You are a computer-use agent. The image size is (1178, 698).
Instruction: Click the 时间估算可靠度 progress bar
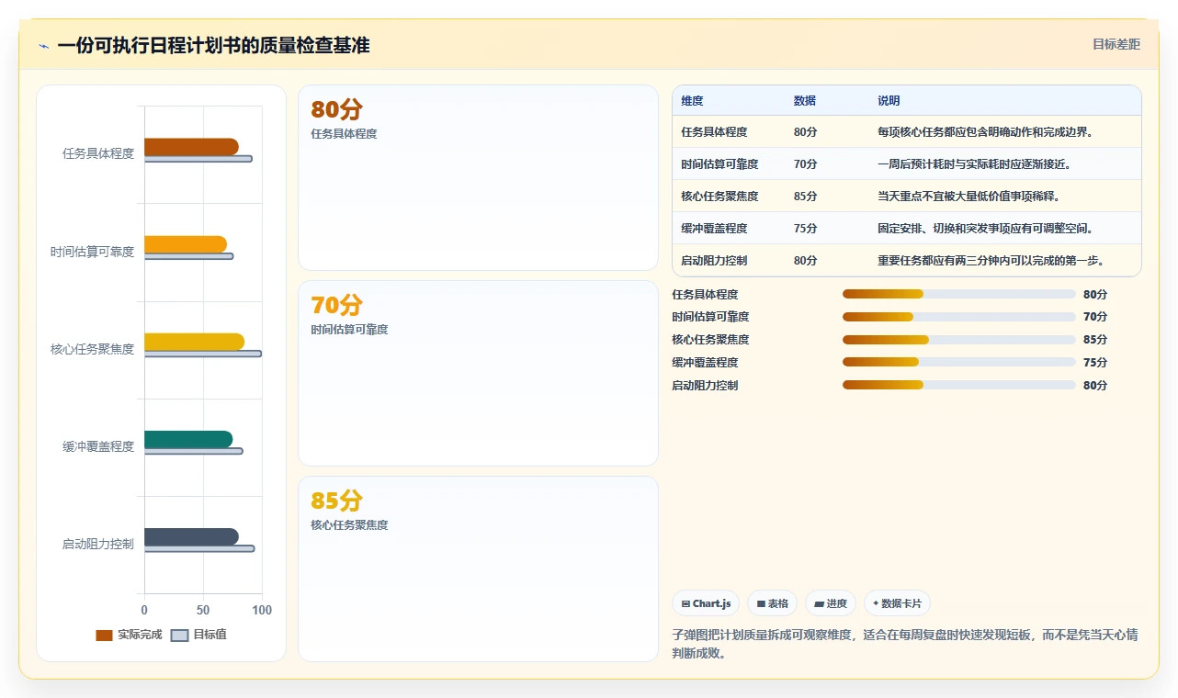[958, 317]
